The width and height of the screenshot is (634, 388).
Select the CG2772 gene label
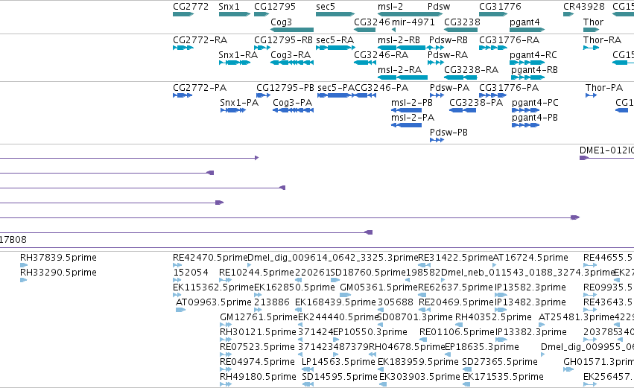pos(191,7)
